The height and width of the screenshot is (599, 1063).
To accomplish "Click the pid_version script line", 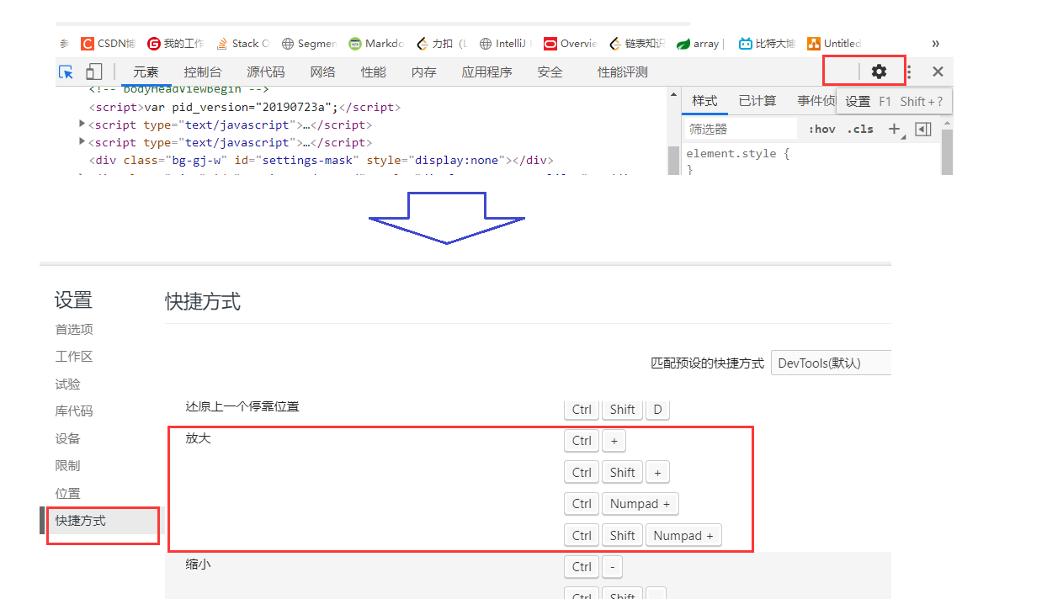I will click(245, 107).
